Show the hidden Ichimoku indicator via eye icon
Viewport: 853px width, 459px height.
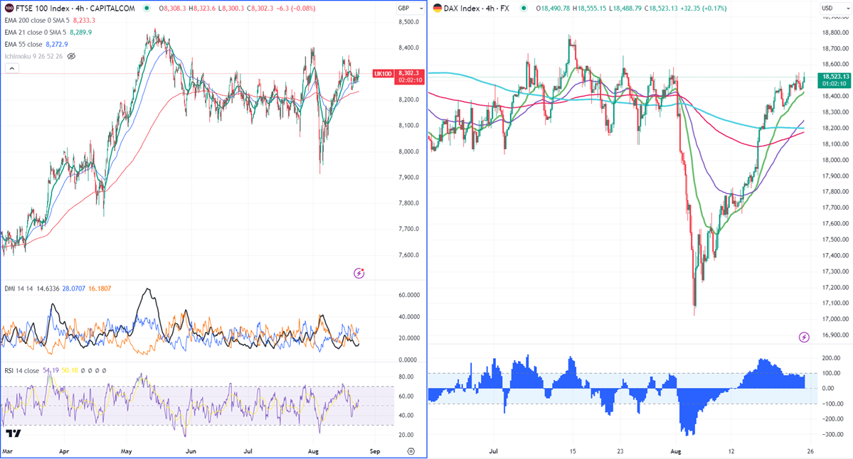click(x=71, y=56)
